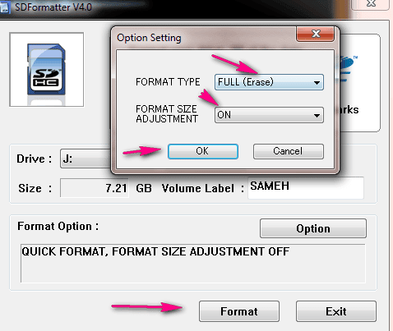Dismiss the option changes with Cancel

tap(289, 151)
